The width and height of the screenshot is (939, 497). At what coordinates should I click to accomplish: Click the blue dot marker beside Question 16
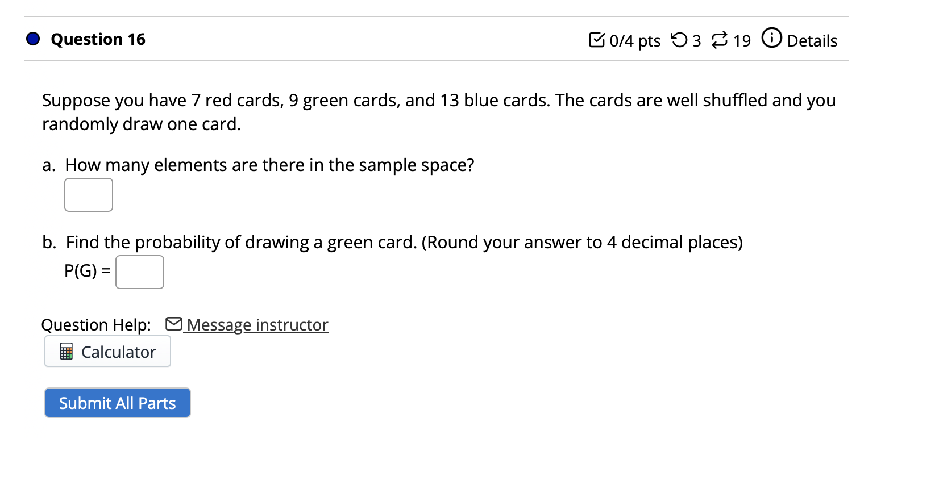[x=32, y=39]
